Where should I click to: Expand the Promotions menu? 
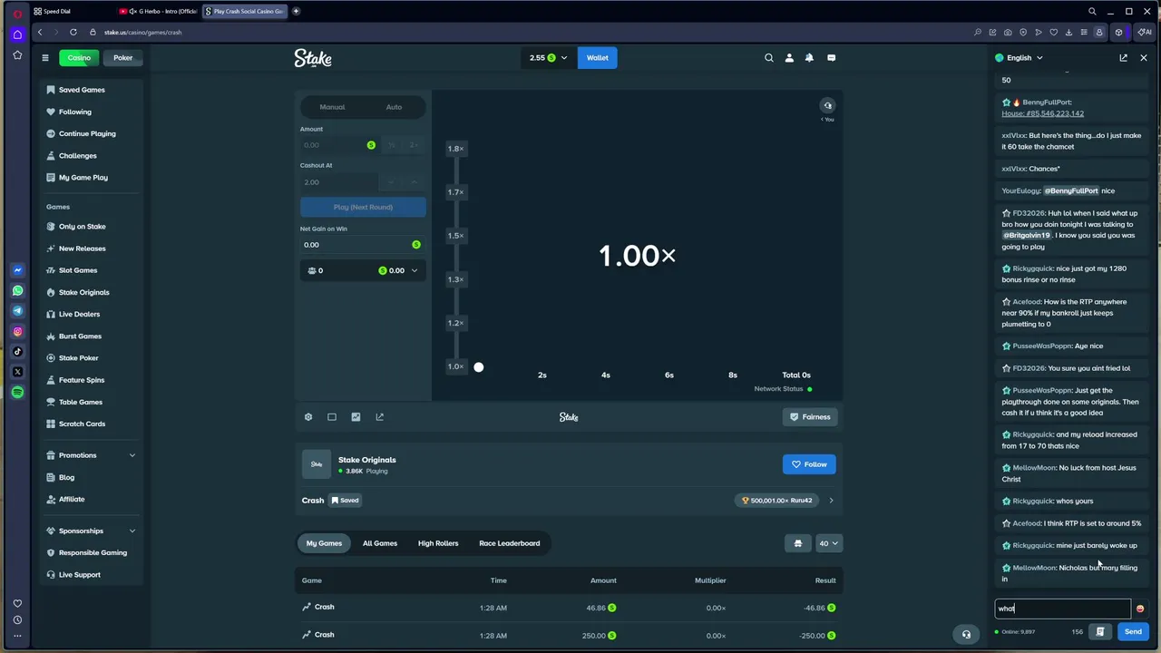pyautogui.click(x=91, y=455)
